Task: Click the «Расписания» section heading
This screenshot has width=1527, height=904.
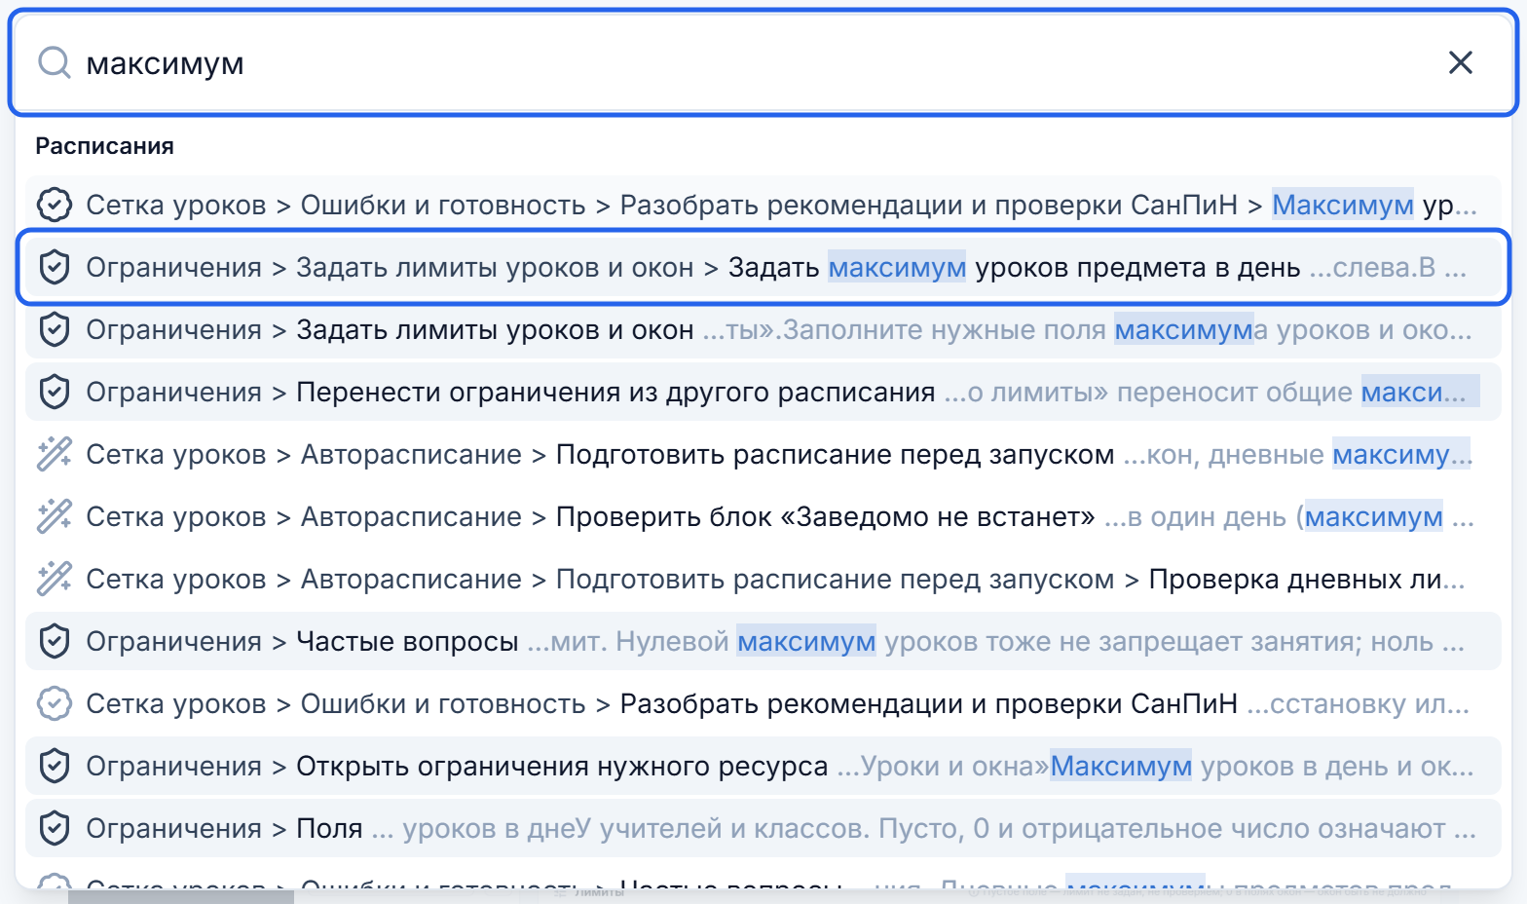Action: (104, 146)
